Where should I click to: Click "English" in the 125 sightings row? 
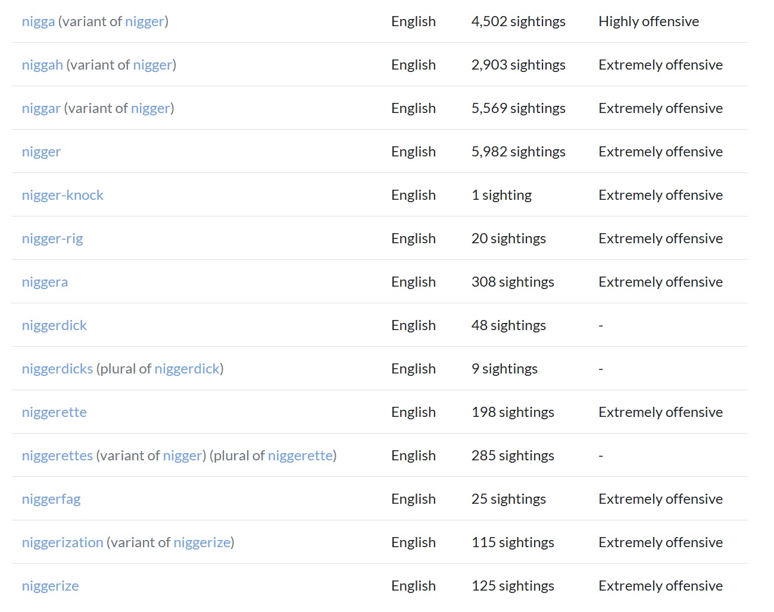413,586
